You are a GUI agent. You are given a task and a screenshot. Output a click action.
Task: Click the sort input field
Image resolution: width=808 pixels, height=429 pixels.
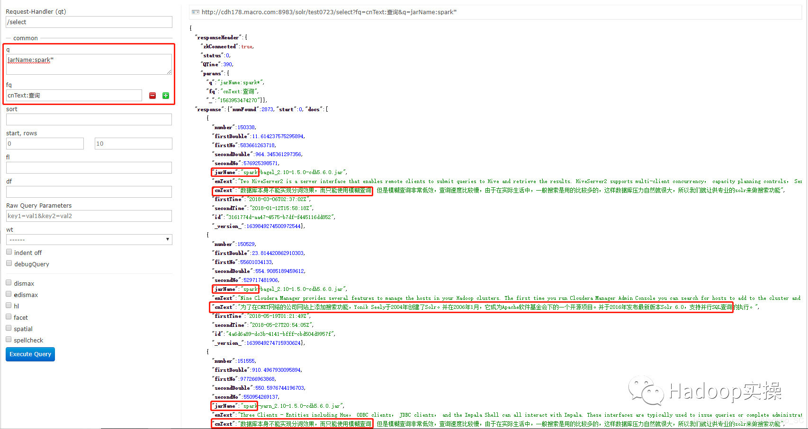click(x=89, y=120)
